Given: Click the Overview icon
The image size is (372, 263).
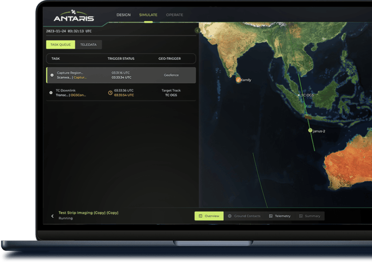Looking at the screenshot, I should 200,216.
